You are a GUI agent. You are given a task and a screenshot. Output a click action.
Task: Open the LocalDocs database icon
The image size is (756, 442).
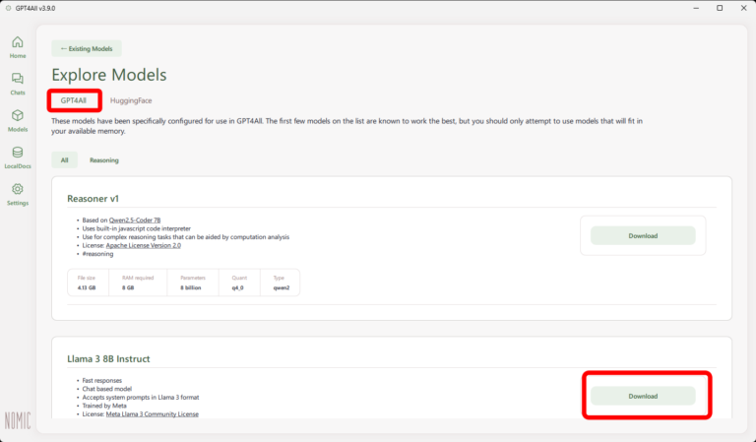(18, 155)
